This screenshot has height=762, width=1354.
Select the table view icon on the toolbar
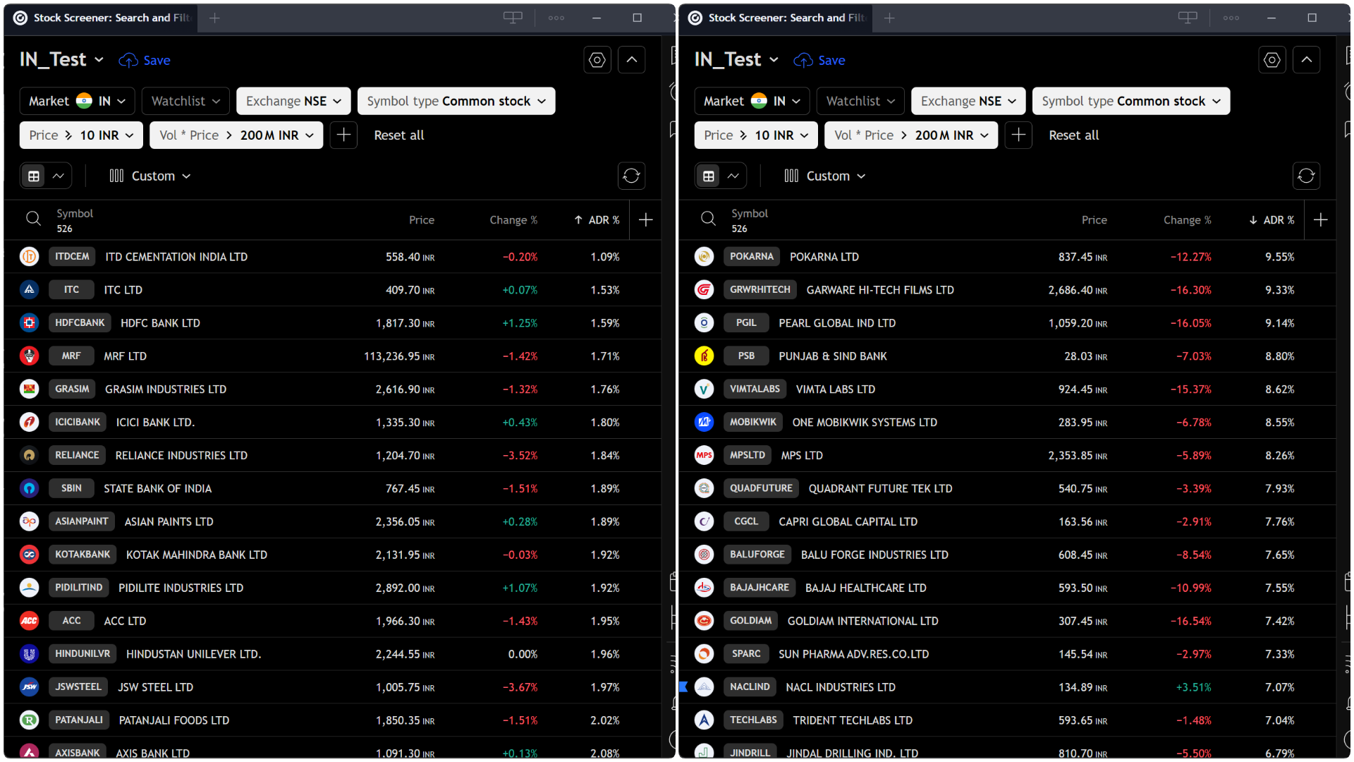(34, 176)
